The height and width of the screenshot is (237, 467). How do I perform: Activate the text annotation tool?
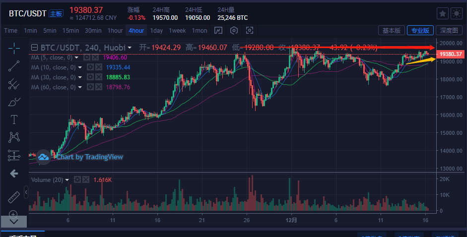tap(14, 119)
